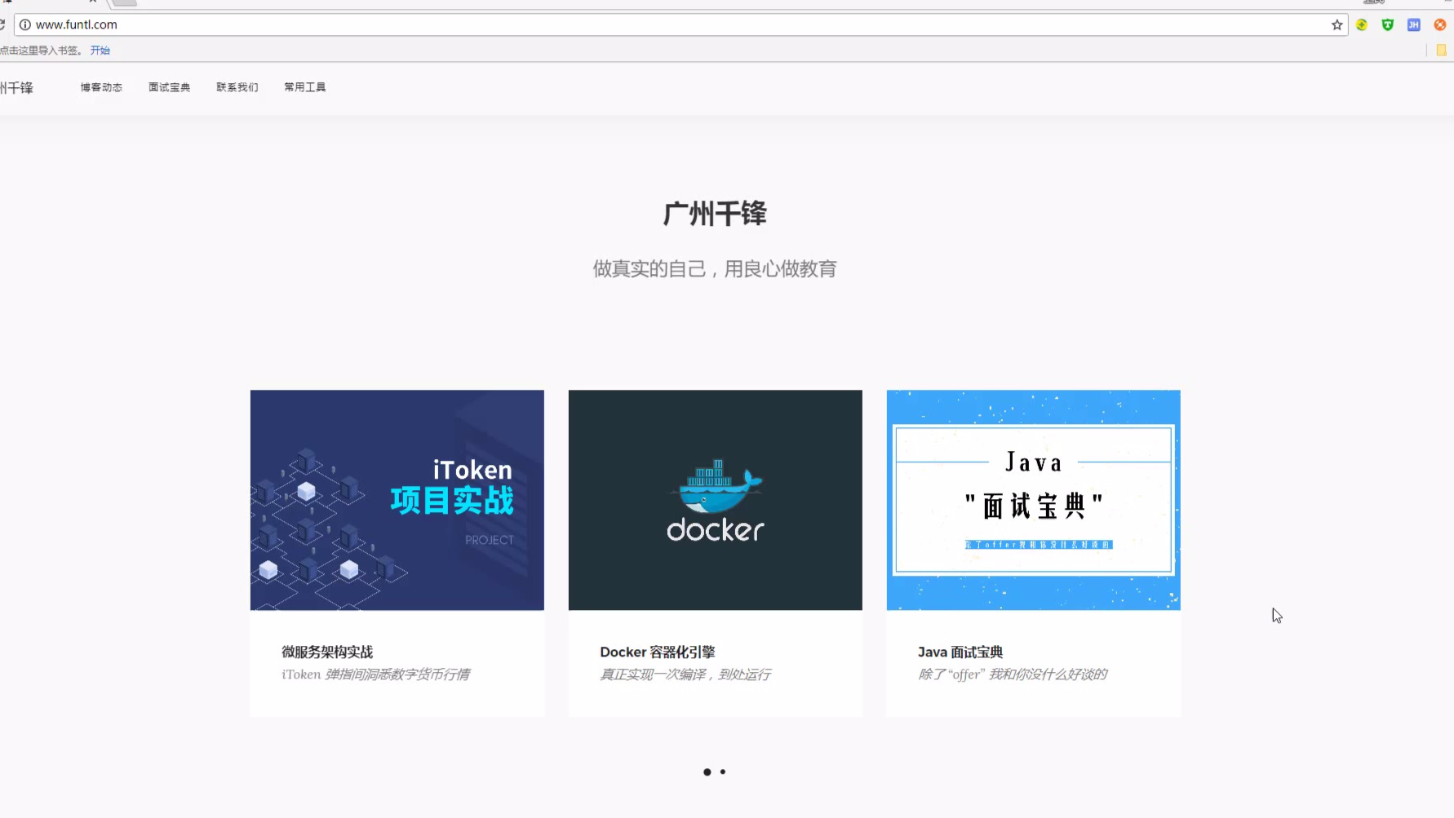Open the blue JH extension
Viewport: 1454px width, 818px height.
pos(1413,25)
